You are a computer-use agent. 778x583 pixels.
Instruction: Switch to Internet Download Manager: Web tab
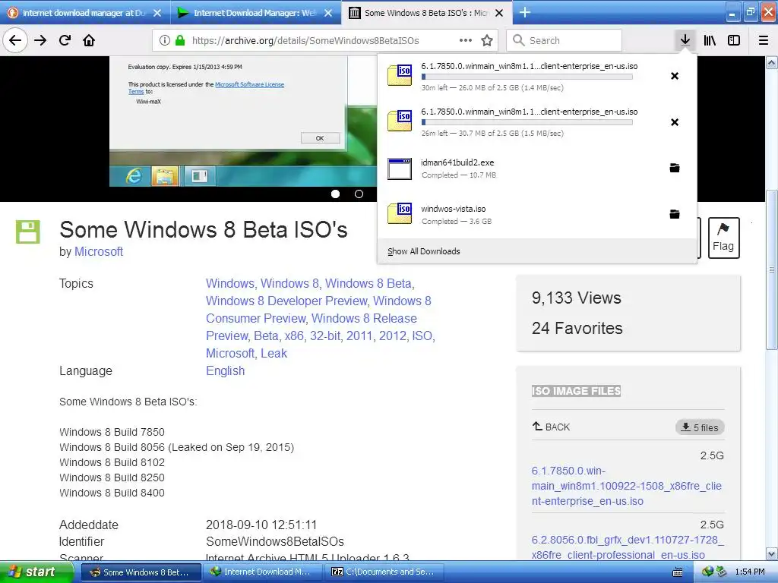[255, 13]
